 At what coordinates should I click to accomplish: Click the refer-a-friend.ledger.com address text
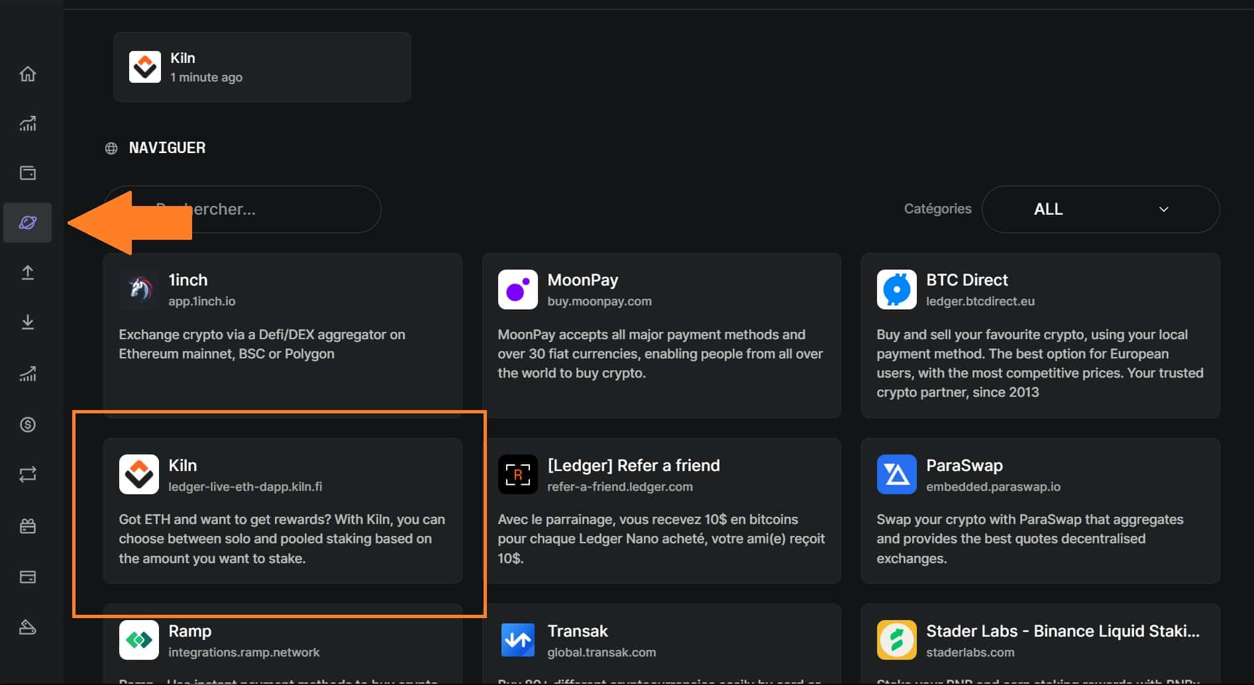pos(620,486)
